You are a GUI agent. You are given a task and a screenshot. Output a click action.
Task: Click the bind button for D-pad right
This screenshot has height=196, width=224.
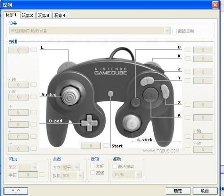(34, 148)
